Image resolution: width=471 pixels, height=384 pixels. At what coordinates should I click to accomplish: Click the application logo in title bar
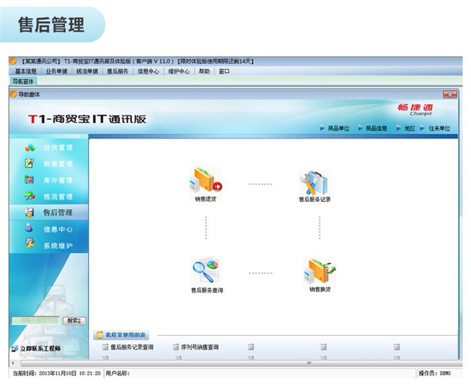[x=13, y=61]
